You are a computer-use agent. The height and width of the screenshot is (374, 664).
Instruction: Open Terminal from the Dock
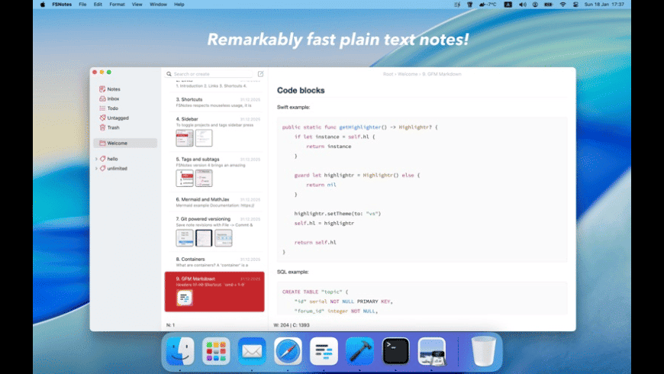(x=396, y=351)
